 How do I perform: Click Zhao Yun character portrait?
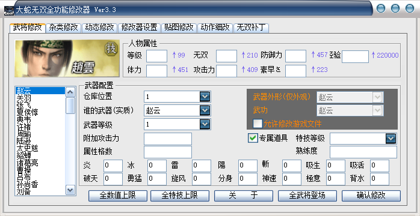[67, 58]
